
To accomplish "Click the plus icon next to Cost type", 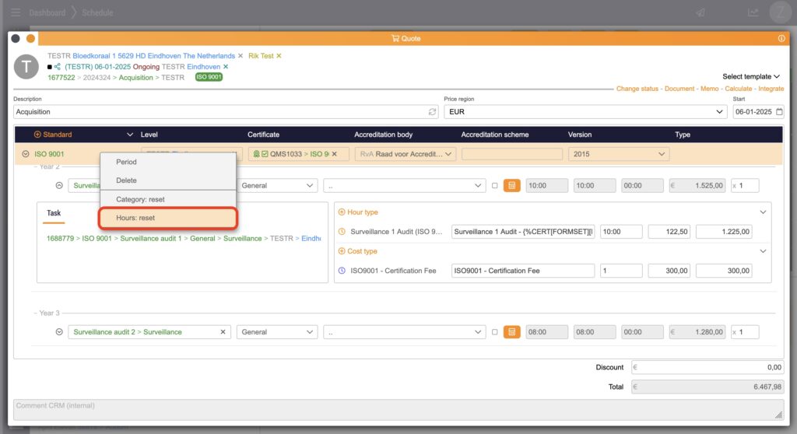I will 342,251.
